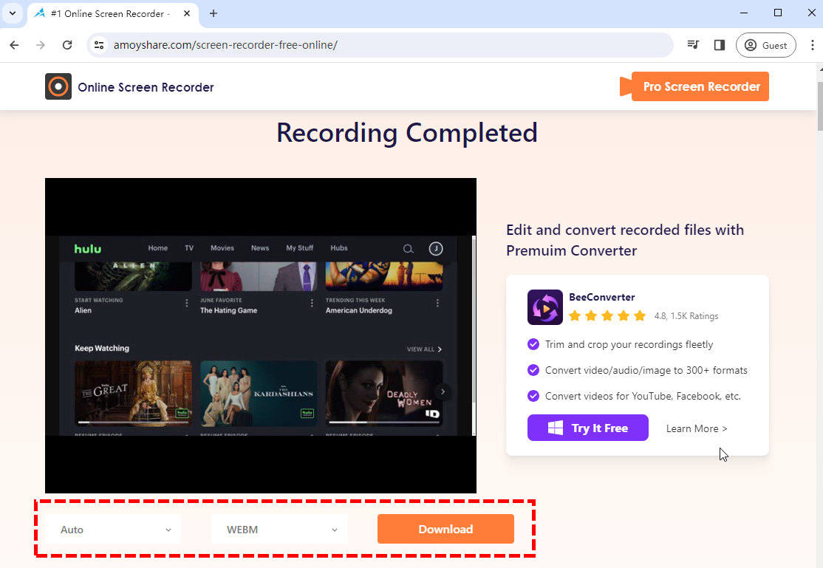Select the #1 Online Screen Recorder tab
823x568 pixels.
coord(112,14)
